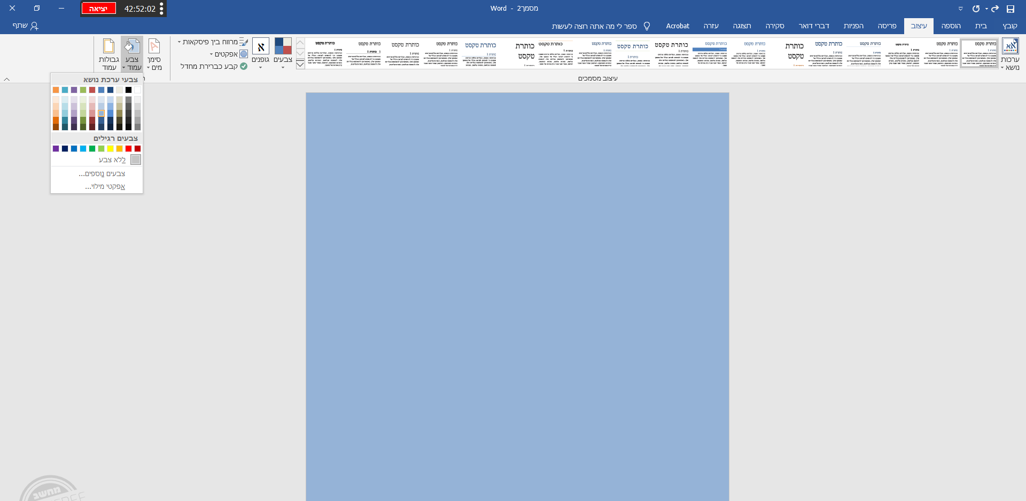Pick the dark red standard color swatch
Screen dimensions: 1026x501
coord(137,148)
